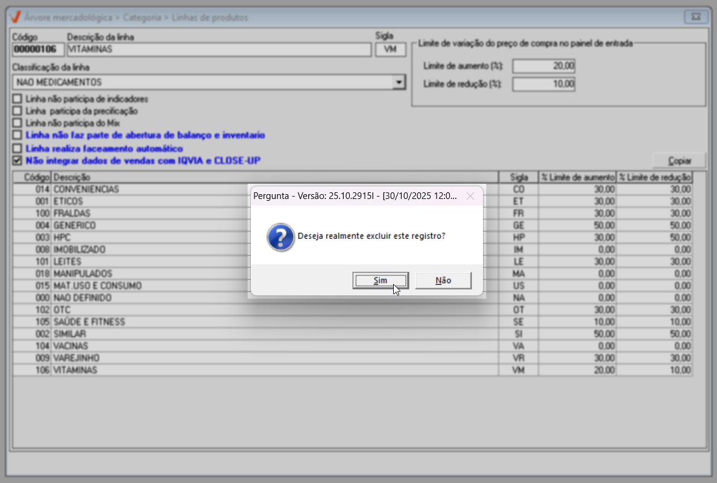Select the ETICOS row

352,201
